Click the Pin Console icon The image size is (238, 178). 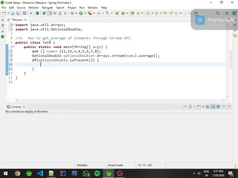pyautogui.click(x=185, y=107)
